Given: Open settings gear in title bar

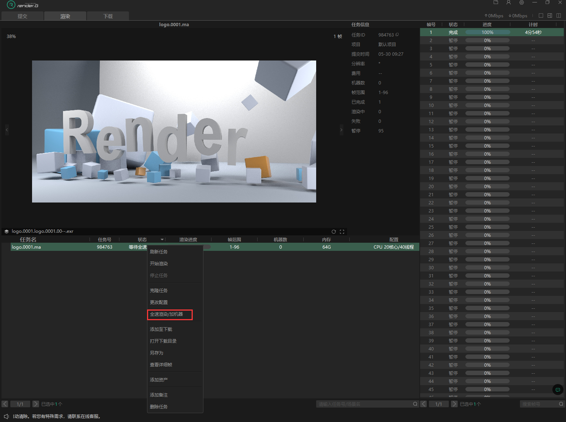Looking at the screenshot, I should pos(521,3).
